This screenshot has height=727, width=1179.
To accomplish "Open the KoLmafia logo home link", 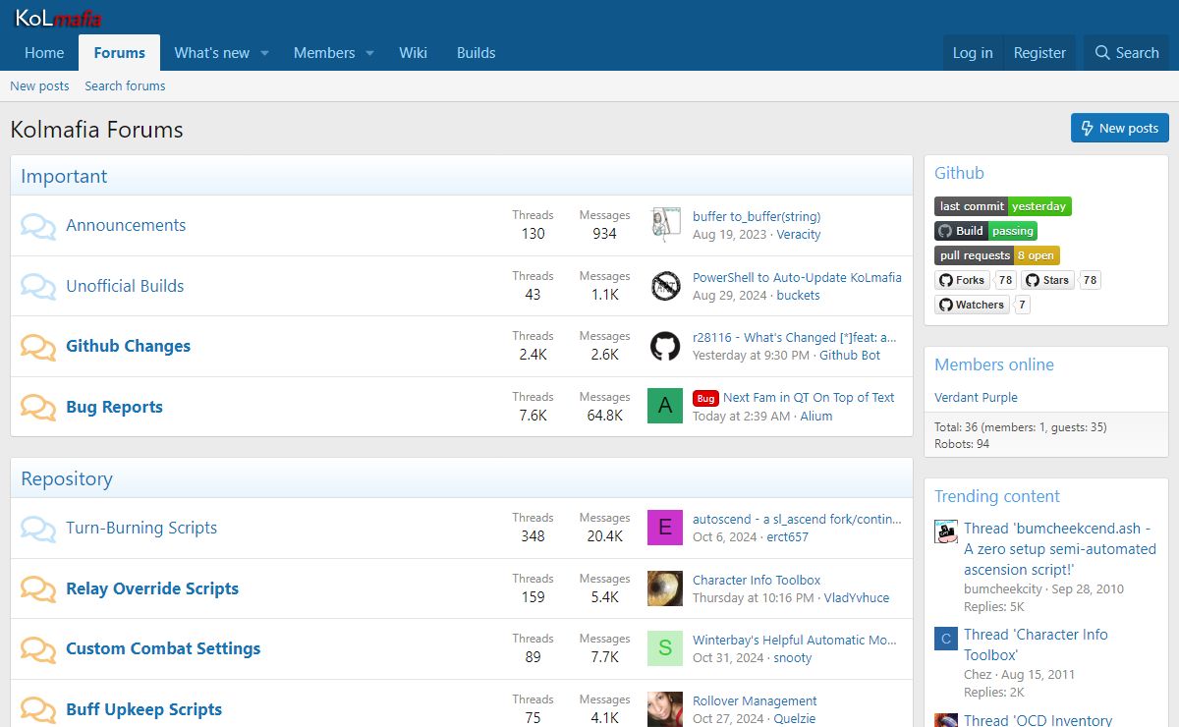I will point(59,17).
